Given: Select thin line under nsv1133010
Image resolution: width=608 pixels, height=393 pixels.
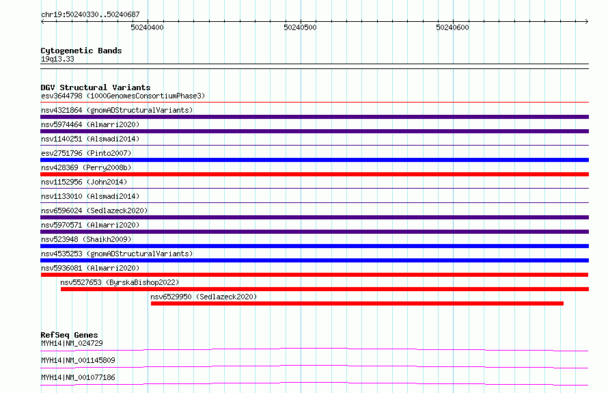Looking at the screenshot, I should [x=314, y=203].
